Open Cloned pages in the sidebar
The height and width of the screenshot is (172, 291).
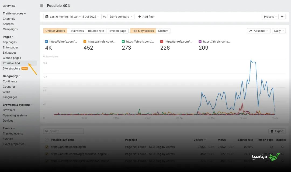(12, 58)
